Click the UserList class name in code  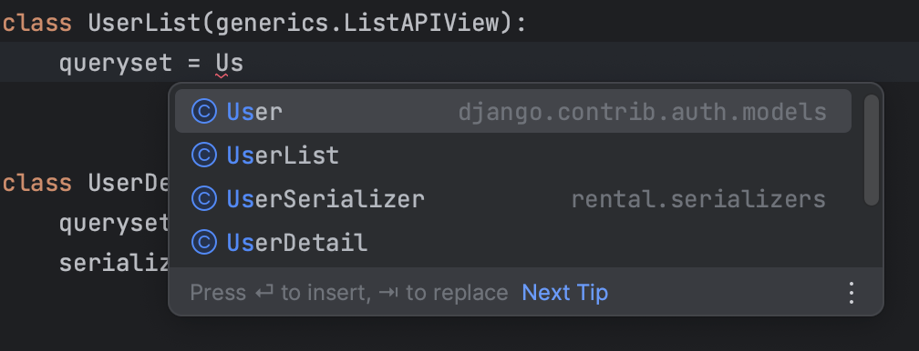(x=144, y=24)
